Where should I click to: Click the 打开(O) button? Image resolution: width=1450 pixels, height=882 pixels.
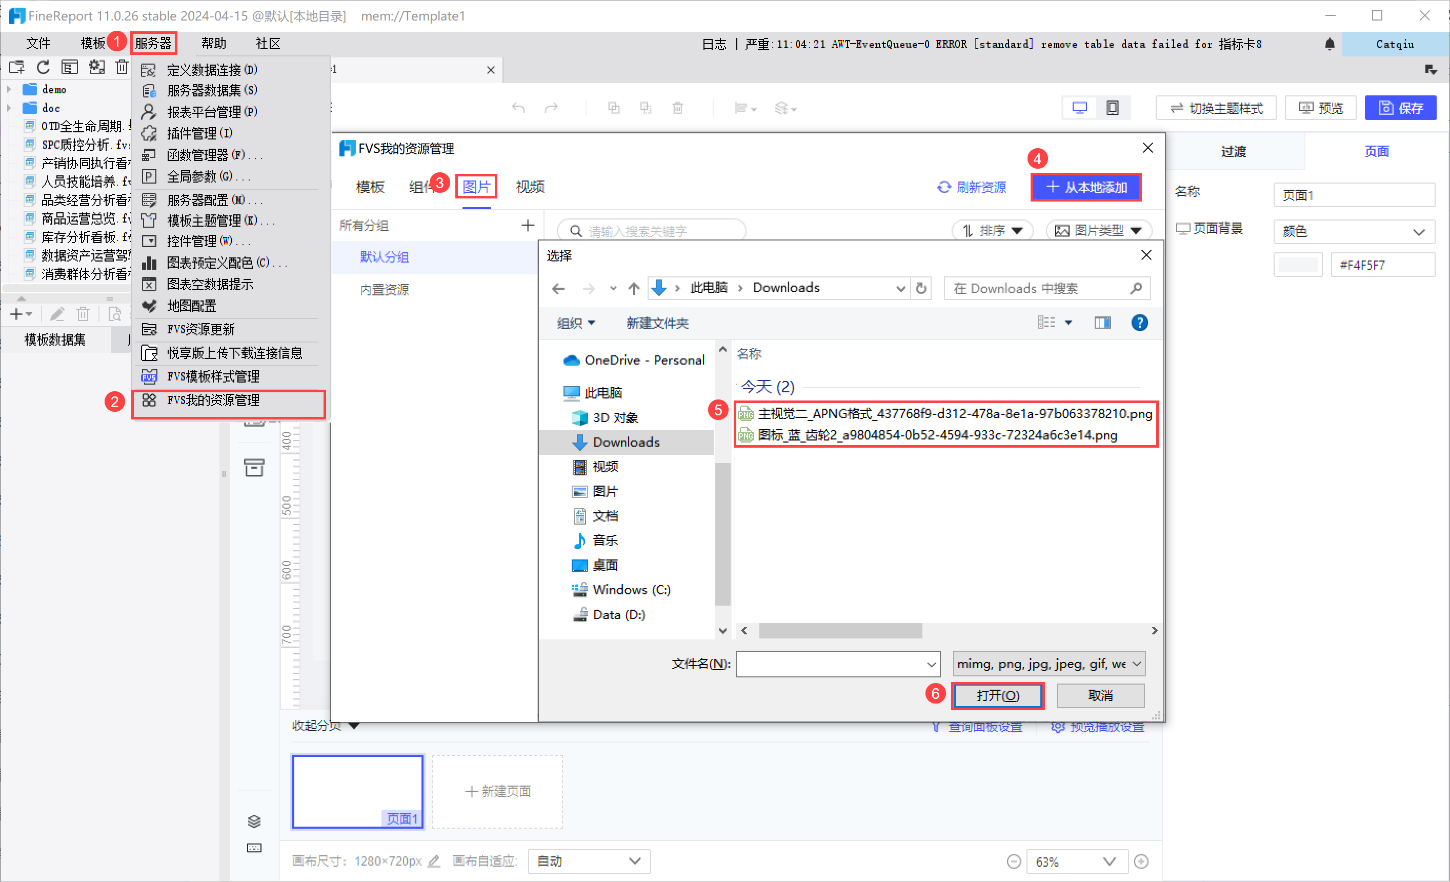point(997,695)
